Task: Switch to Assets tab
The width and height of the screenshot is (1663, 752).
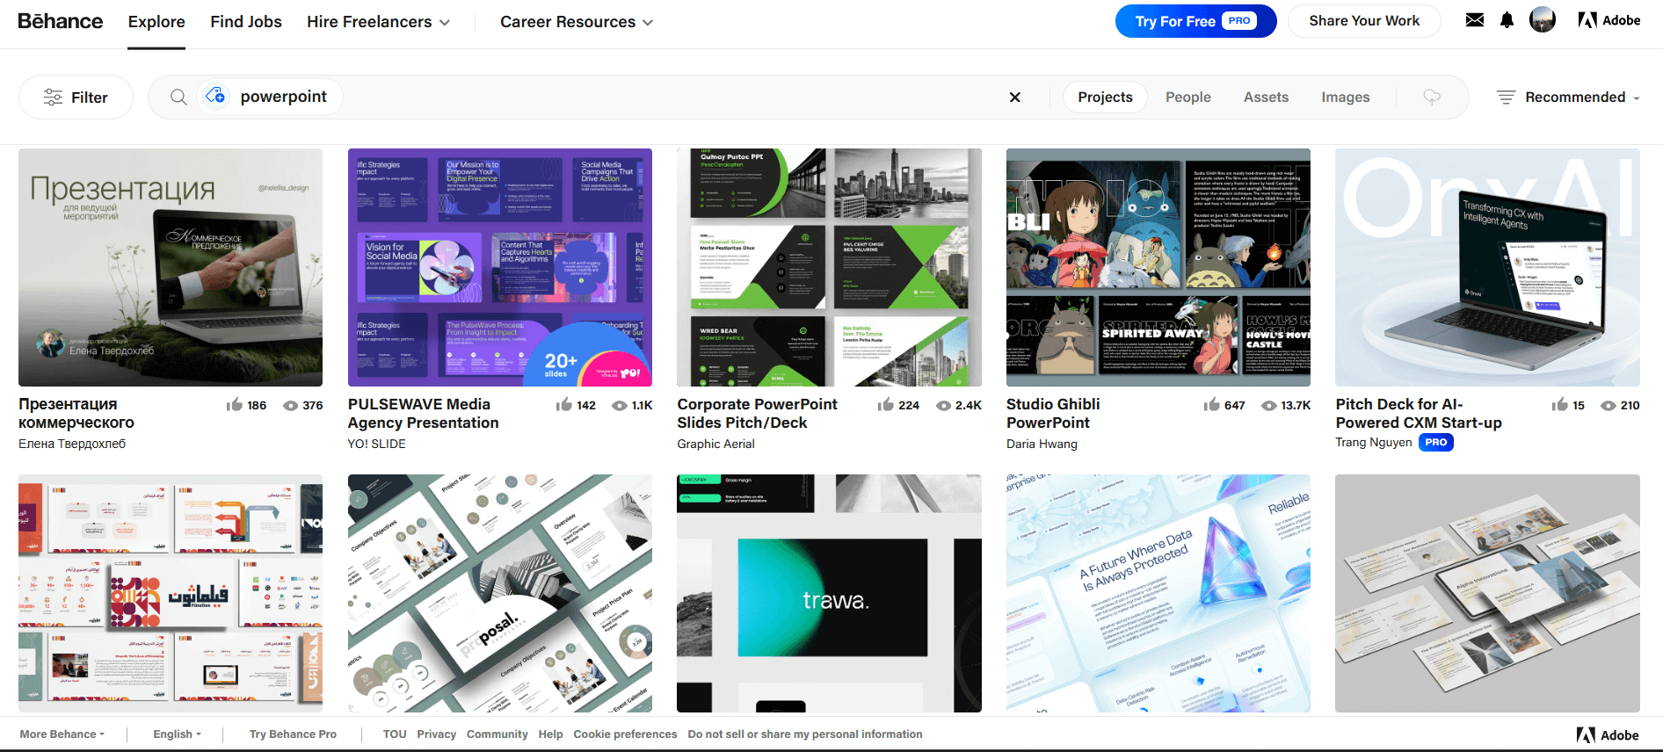Action: pos(1266,97)
